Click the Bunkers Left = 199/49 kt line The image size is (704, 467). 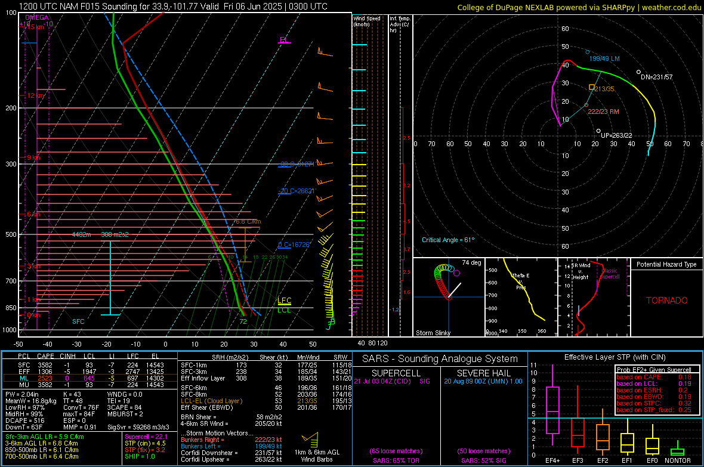coord(231,446)
